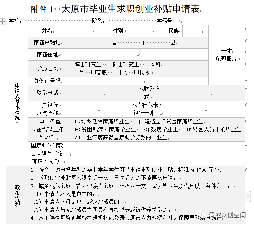Click the 省 character in the 户籍地 row
The image size is (254, 226).
coord(114,43)
